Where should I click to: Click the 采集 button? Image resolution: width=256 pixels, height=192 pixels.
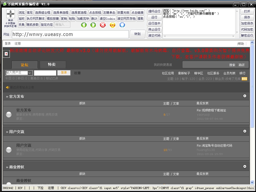point(21,25)
